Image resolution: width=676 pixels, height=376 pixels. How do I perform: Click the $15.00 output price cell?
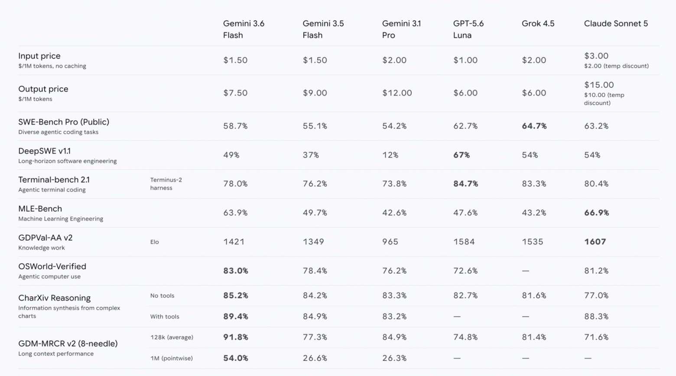pyautogui.click(x=599, y=85)
